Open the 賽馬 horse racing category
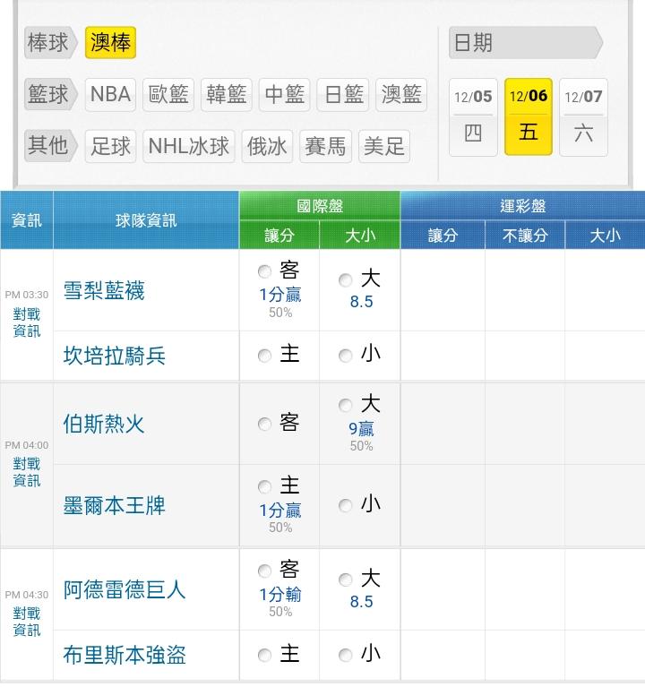This screenshot has height=687, width=645. pyautogui.click(x=325, y=146)
